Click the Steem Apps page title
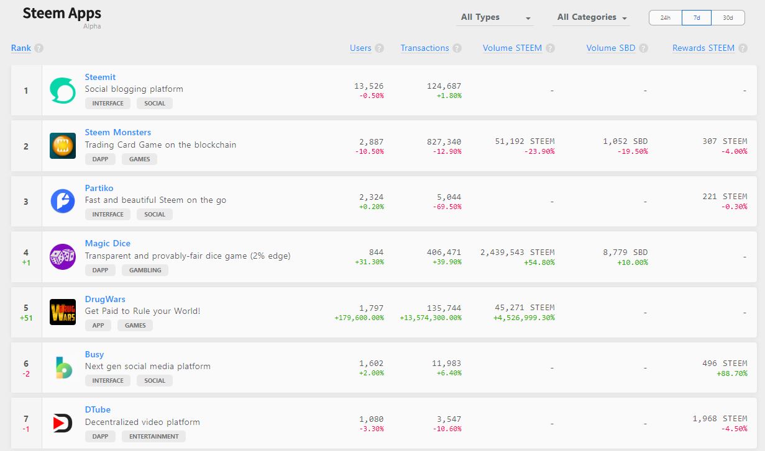Viewport: 765px width, 451px height. [x=62, y=14]
